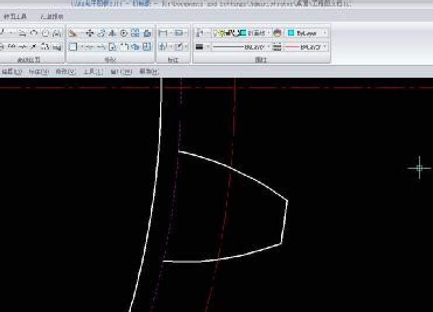Switch to the ribbon tab ending in 工具
The width and height of the screenshot is (433, 312).
pos(15,16)
